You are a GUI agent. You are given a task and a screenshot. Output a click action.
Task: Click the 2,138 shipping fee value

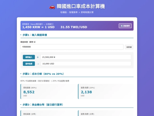click(86, 92)
